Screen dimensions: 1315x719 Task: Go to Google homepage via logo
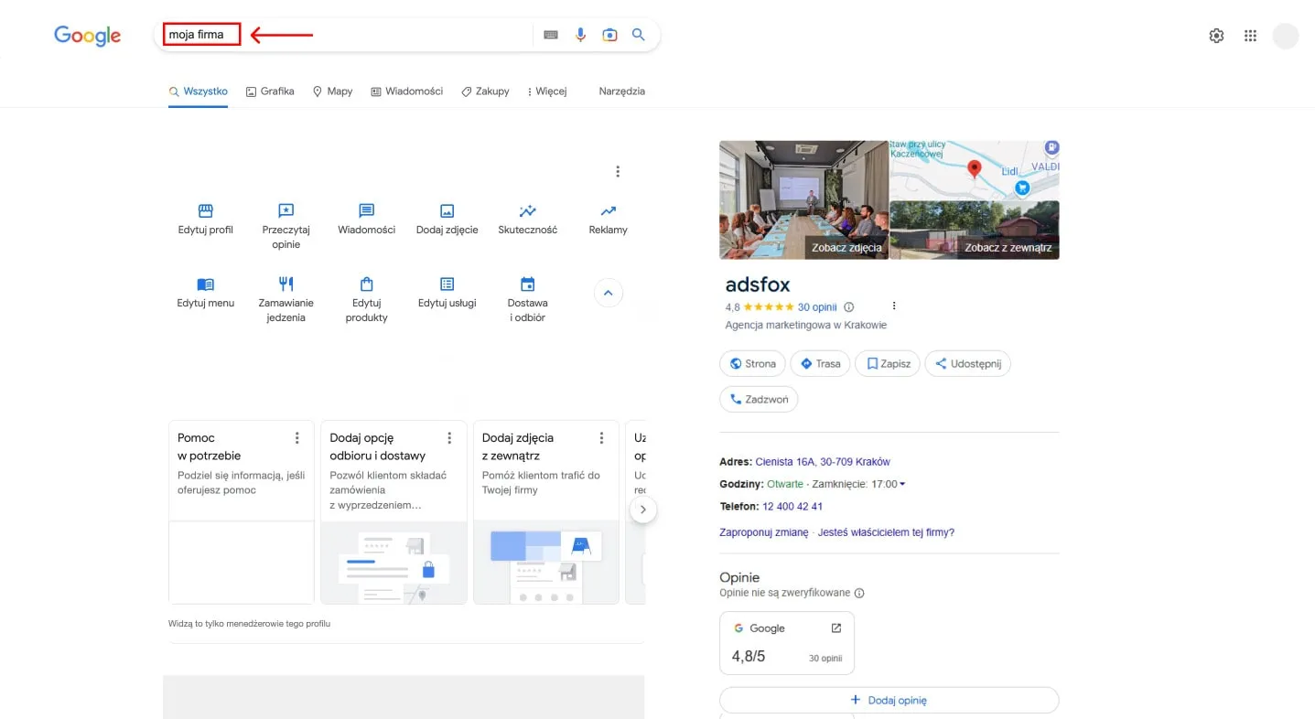pos(88,36)
